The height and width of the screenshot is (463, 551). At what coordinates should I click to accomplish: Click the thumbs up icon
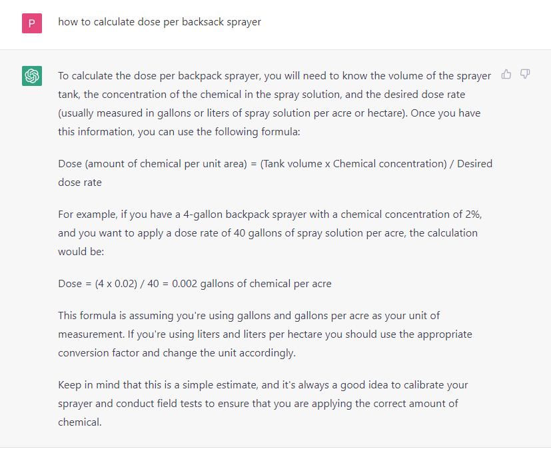tap(506, 74)
